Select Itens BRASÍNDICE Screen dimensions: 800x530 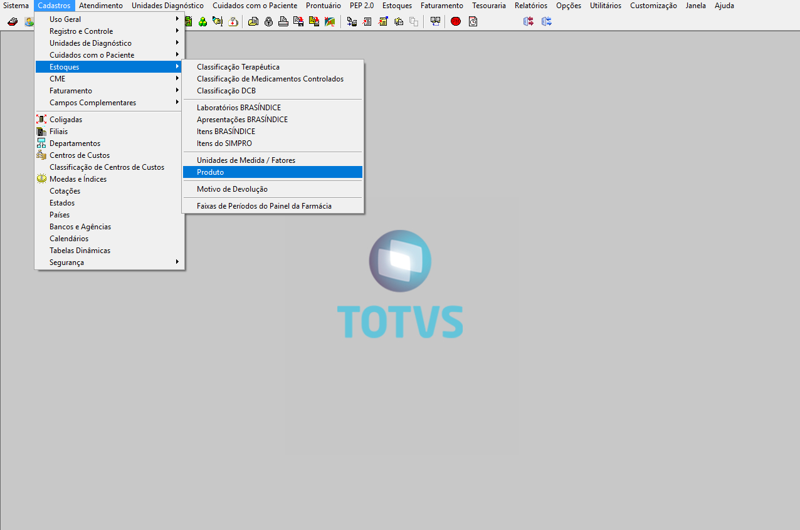[x=273, y=131]
